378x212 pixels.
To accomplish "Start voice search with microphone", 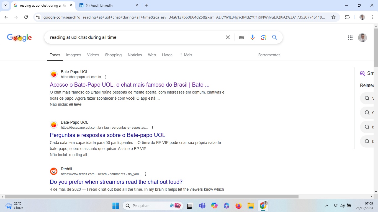I will click(x=252, y=37).
